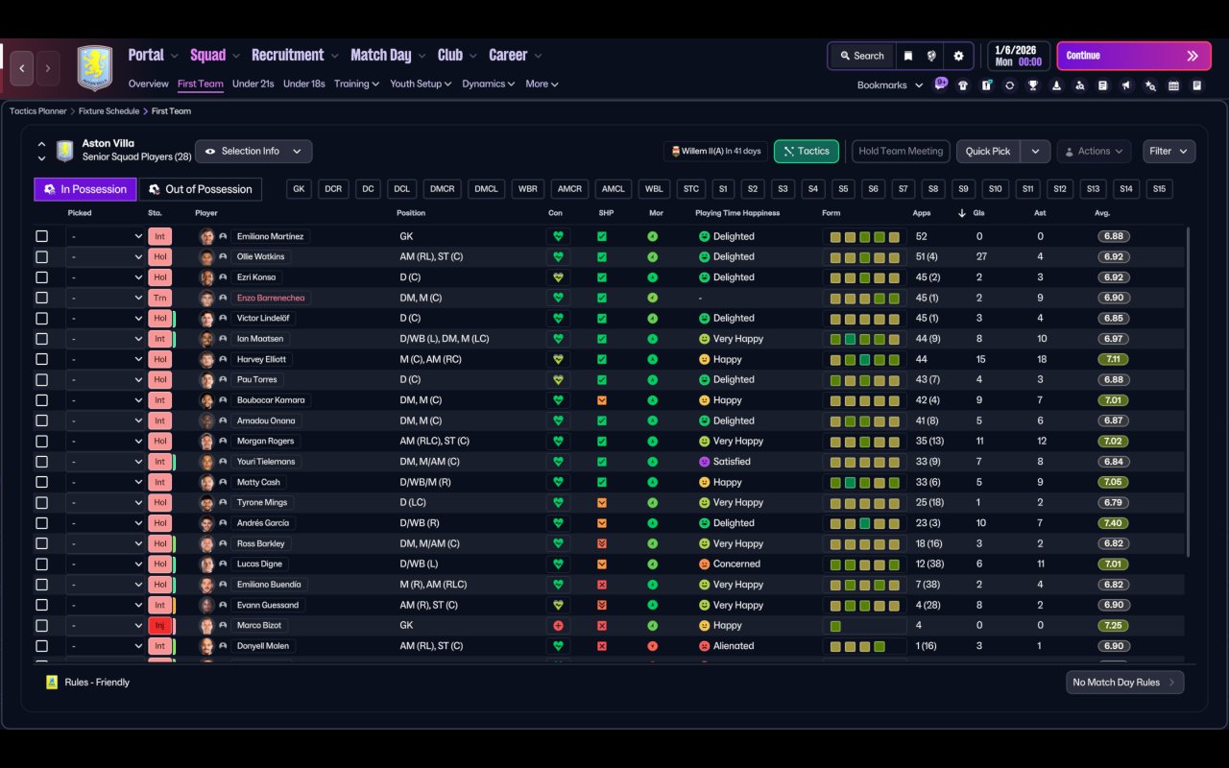This screenshot has width=1229, height=768.
Task: Expand the Quick Pick dropdown arrow
Action: 1035,152
